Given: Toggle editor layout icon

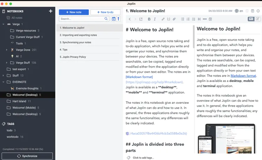Looking at the screenshot, I should pyautogui.click(x=253, y=11).
